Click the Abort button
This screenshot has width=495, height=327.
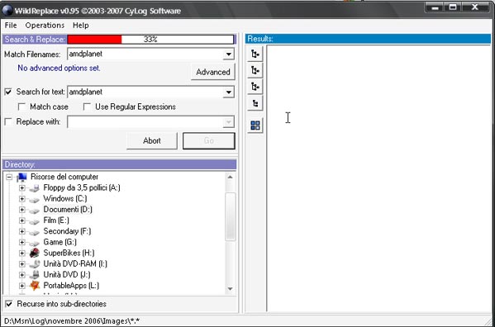pyautogui.click(x=152, y=140)
